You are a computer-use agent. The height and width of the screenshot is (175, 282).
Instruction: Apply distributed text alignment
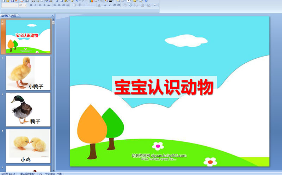(x=68, y=5)
